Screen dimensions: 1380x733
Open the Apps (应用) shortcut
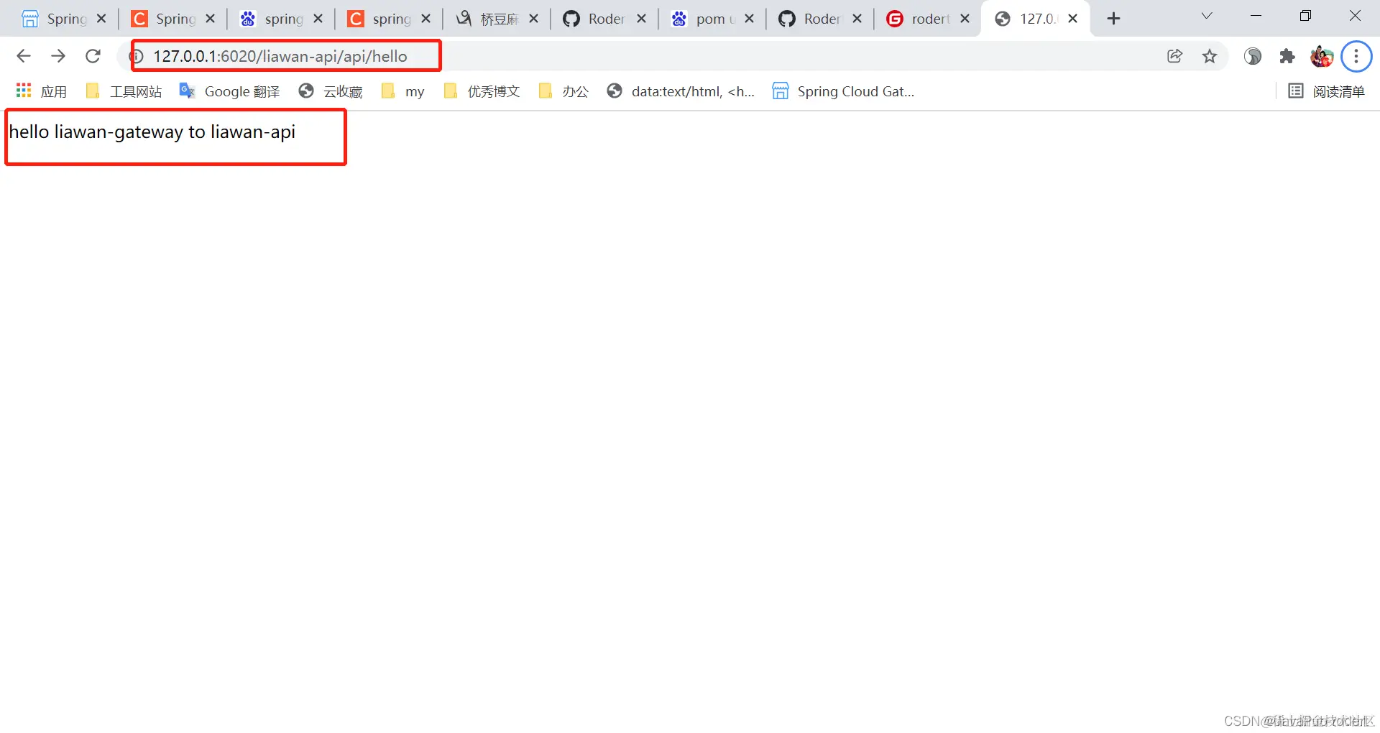pos(41,91)
